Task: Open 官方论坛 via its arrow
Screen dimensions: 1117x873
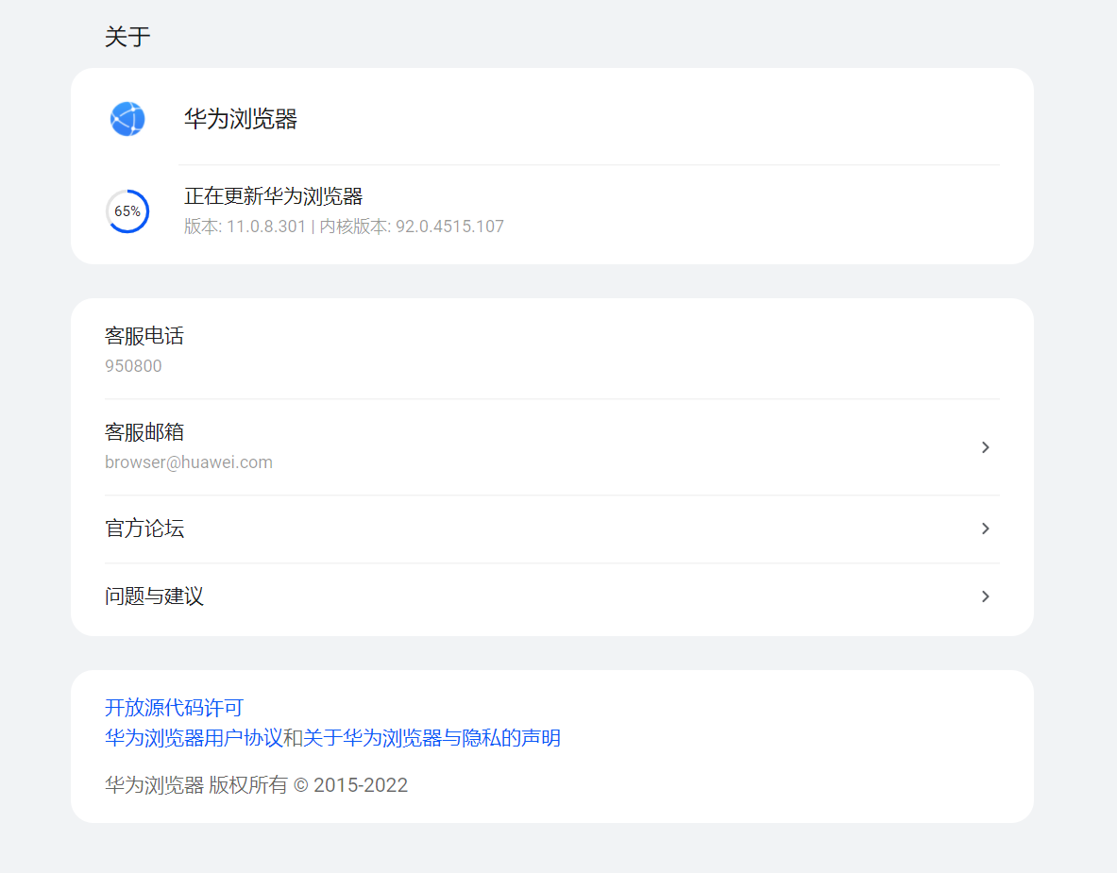Action: 985,529
